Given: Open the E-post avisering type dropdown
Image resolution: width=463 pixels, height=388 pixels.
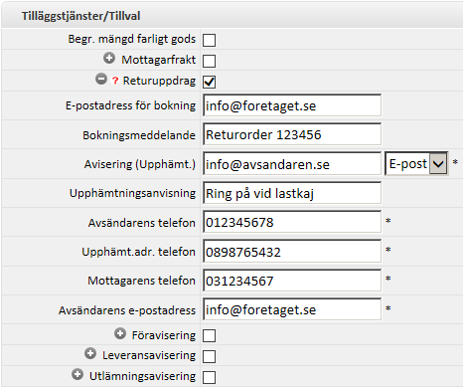Looking at the screenshot, I should [416, 163].
